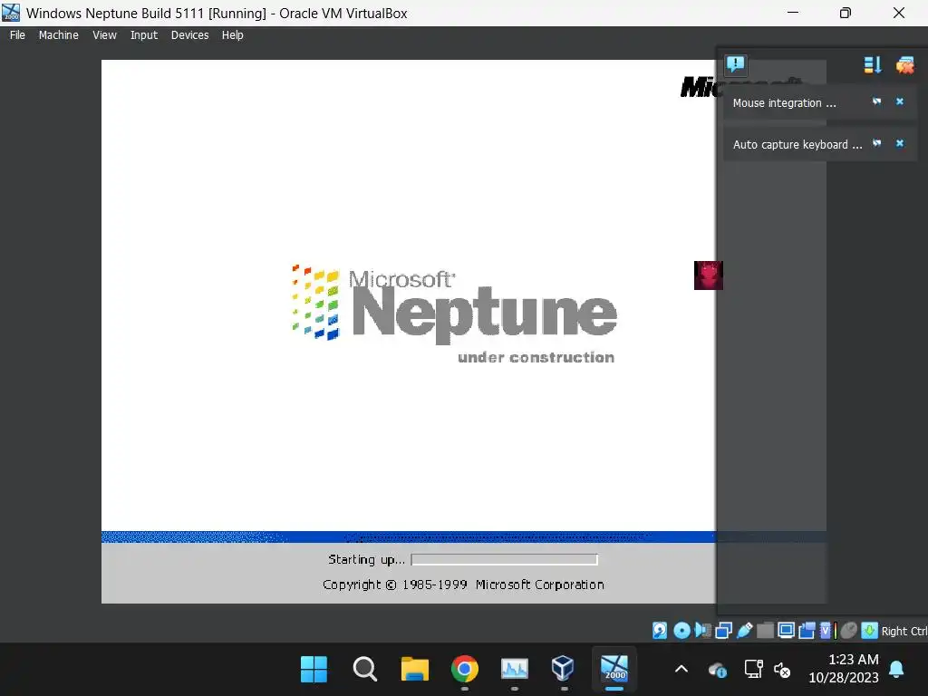Viewport: 928px width, 696px height.
Task: Restore down the VirtualBox window
Action: tap(846, 13)
